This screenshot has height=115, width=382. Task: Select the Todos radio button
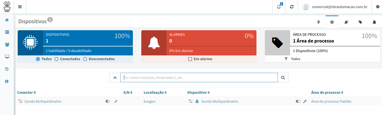(38, 59)
